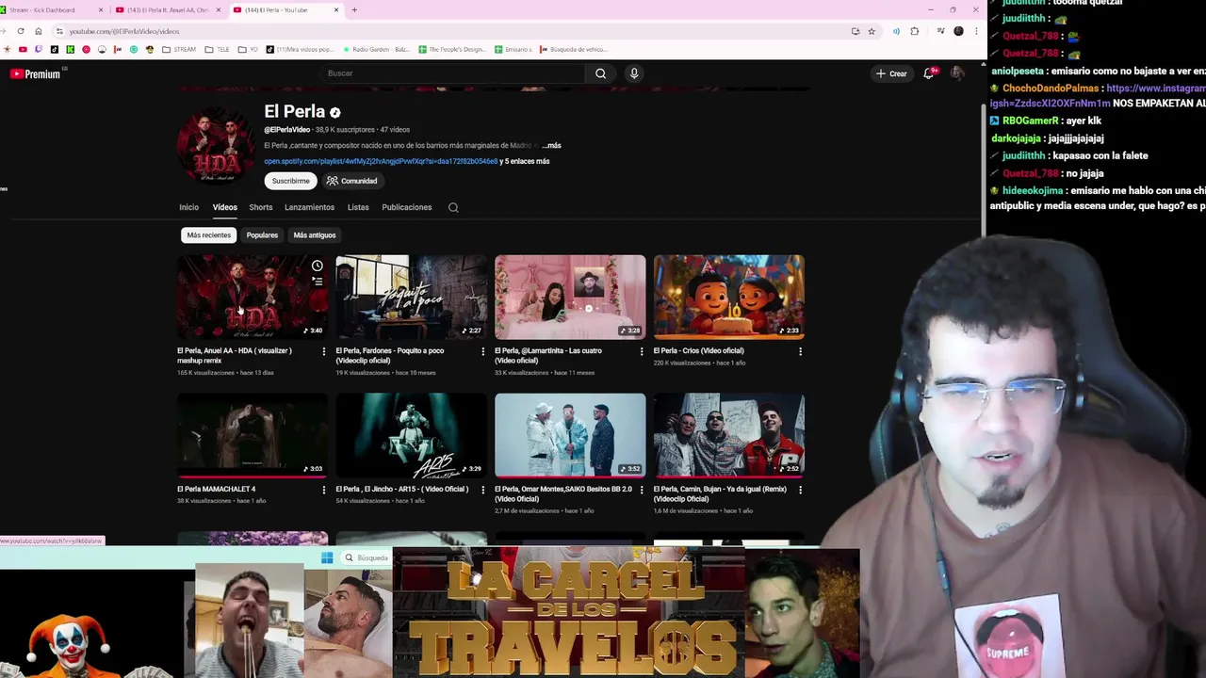This screenshot has width=1206, height=678.
Task: Open the Listas tab
Action: [x=358, y=207]
